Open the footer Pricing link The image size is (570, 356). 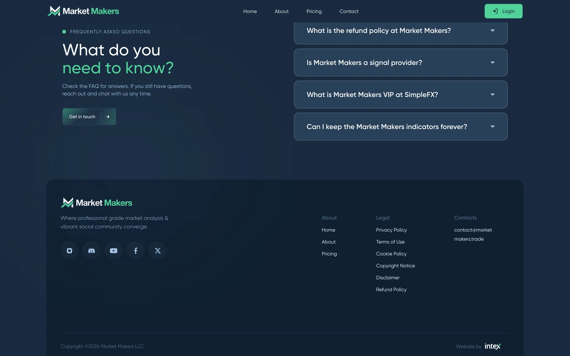[x=329, y=254]
